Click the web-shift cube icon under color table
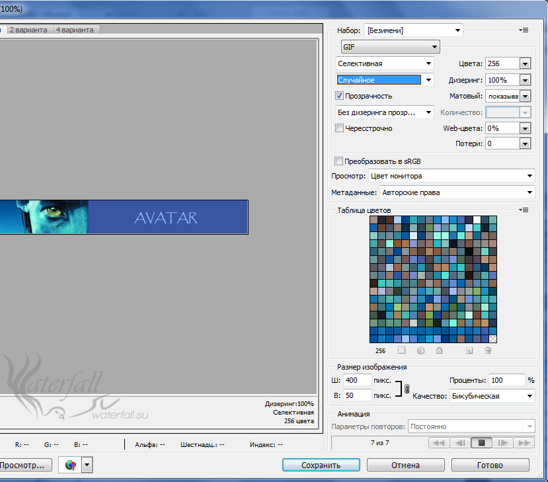Image resolution: width=548 pixels, height=482 pixels. pyautogui.click(x=421, y=350)
